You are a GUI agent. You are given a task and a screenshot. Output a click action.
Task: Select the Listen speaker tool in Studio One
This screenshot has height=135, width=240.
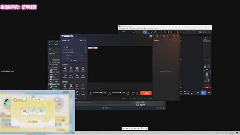click(x=169, y=32)
